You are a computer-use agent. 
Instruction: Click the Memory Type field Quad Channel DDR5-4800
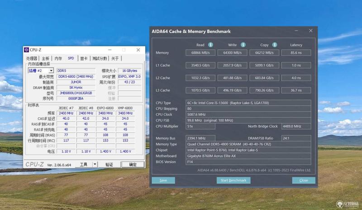pyautogui.click(x=248, y=144)
